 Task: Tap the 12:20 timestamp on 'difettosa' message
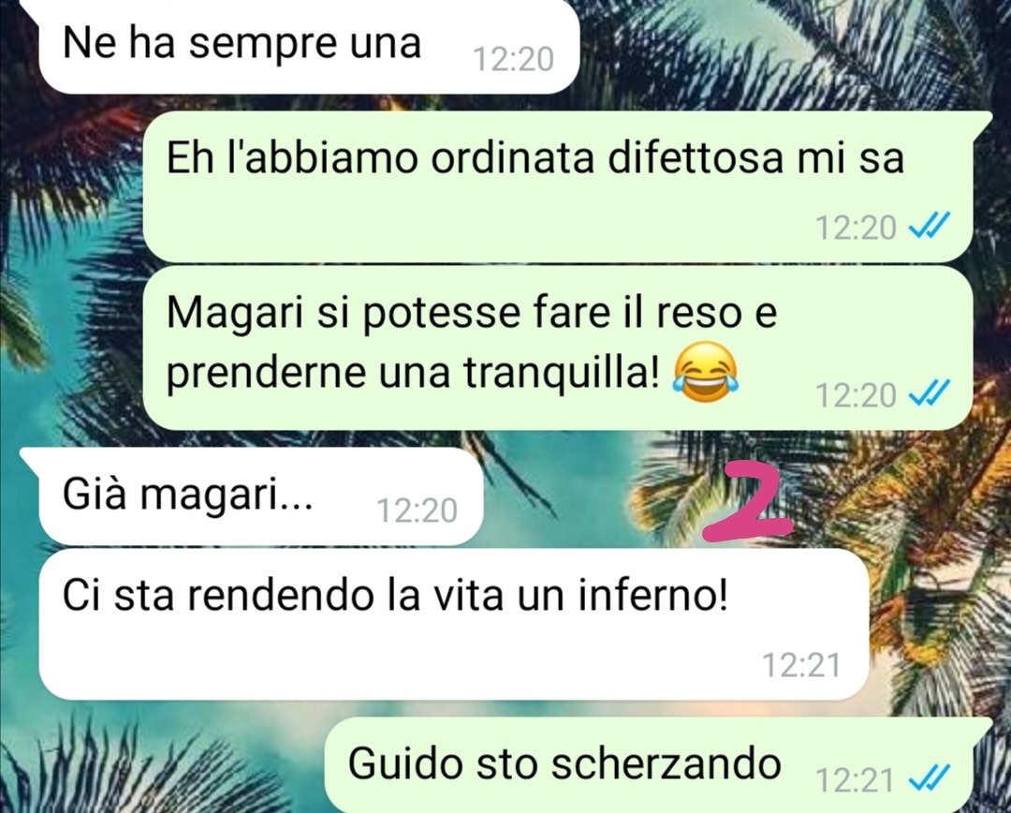coord(856,227)
